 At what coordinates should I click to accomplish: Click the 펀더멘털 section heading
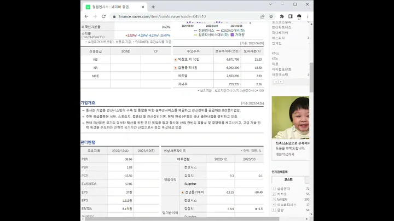pos(88,142)
